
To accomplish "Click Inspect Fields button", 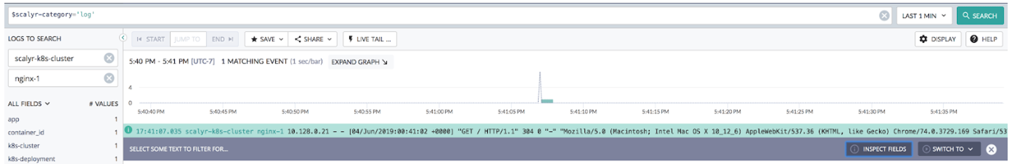I will [x=879, y=149].
